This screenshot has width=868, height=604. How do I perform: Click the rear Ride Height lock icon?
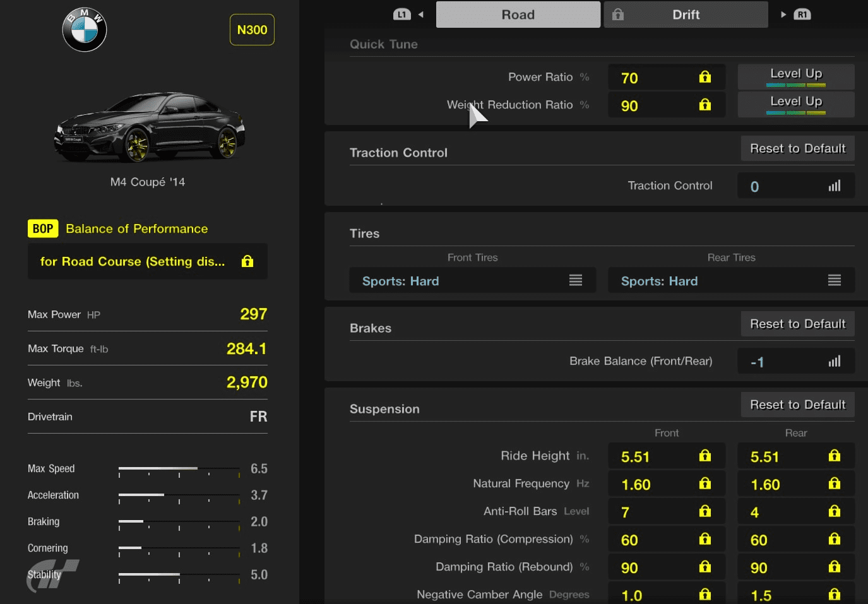[x=835, y=456]
